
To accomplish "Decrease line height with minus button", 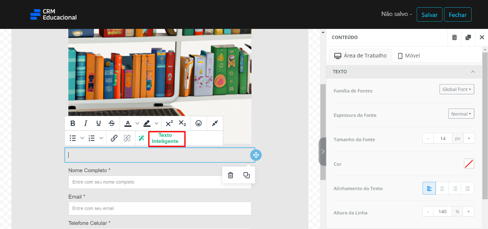I will coord(428,211).
